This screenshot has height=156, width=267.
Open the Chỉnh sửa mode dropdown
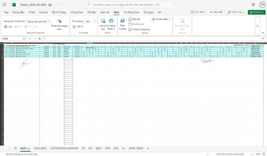[x=236, y=12]
